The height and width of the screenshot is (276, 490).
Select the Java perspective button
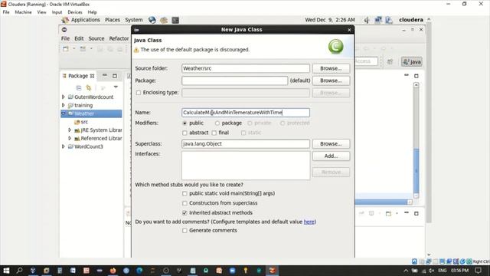tap(412, 61)
